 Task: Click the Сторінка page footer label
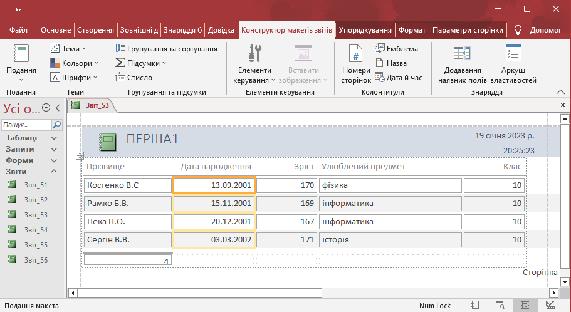tap(540, 273)
